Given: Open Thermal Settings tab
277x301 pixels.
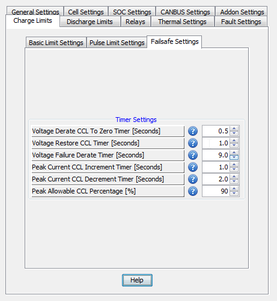Looking at the screenshot, I should (x=182, y=22).
